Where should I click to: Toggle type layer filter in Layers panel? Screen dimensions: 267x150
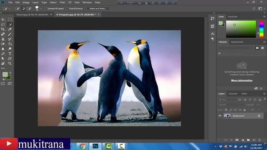pos(250,100)
